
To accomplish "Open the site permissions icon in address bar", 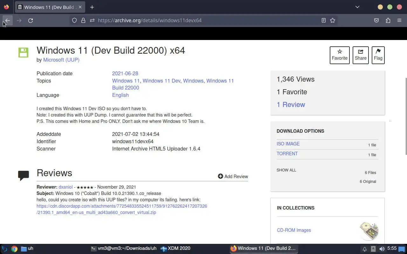I will [92, 20].
